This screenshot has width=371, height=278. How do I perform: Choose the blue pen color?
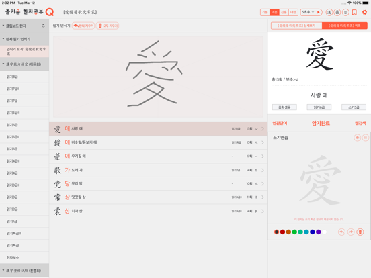(x=313, y=232)
